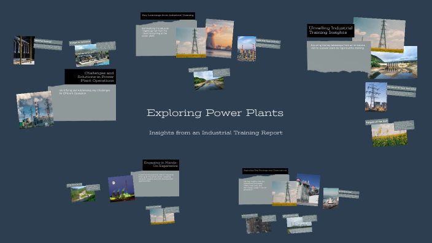Click the heading label above the green hillside dam photo
Screen dimensions: 432x243
coord(74,185)
